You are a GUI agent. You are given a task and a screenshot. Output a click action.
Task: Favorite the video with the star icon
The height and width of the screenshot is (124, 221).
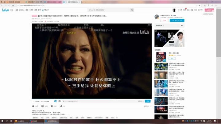pyautogui.click(x=52, y=106)
